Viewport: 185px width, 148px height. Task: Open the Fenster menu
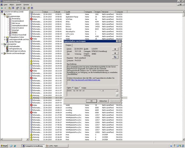coord(26,5)
